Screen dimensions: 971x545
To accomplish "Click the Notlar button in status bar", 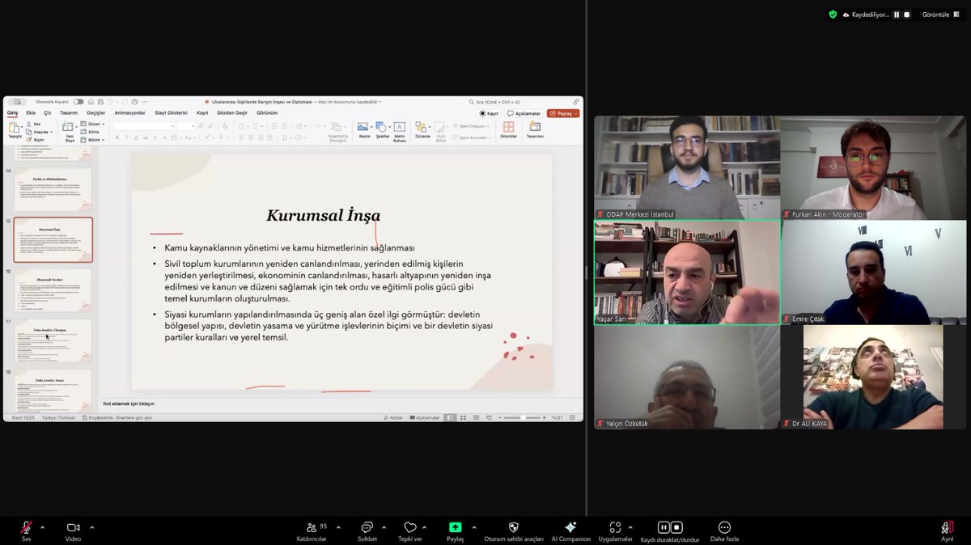I will pyautogui.click(x=393, y=418).
